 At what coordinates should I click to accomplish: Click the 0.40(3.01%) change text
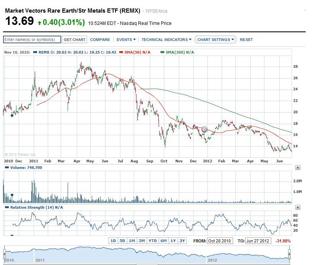[64, 22]
